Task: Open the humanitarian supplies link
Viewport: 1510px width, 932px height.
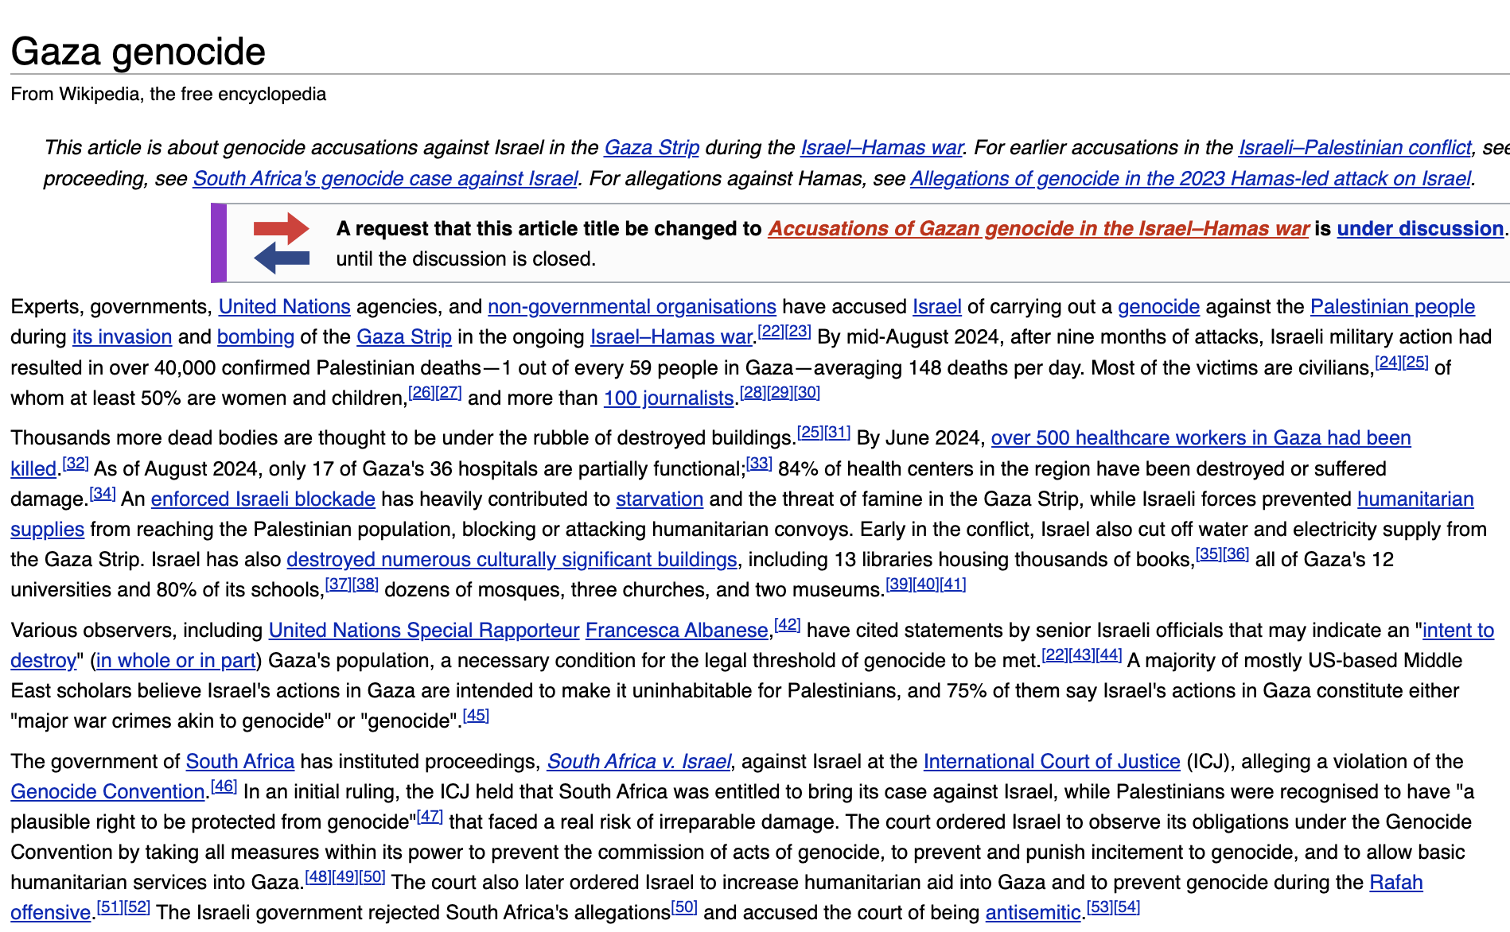Action: point(1415,499)
